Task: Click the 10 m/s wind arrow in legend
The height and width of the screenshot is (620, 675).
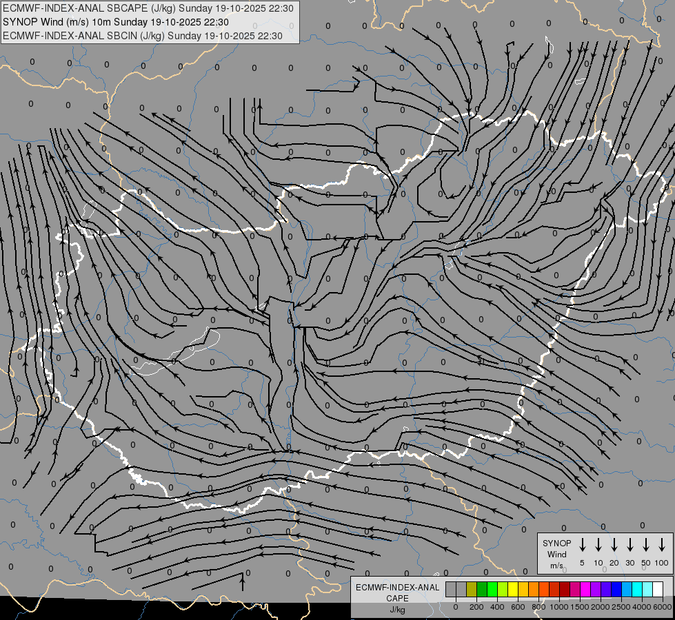Action: 598,545
